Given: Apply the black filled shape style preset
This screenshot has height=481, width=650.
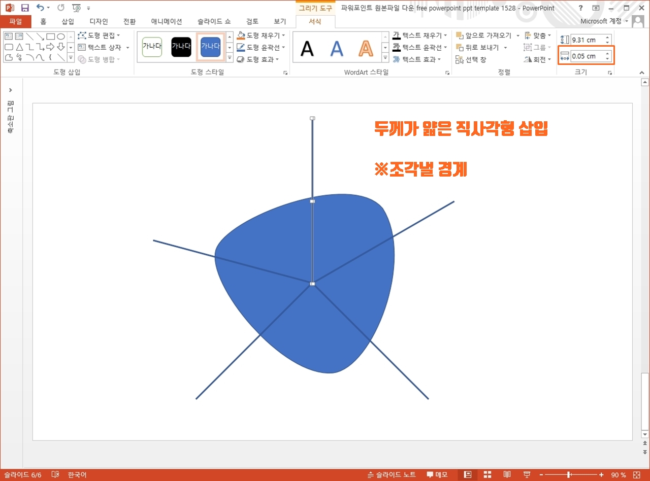Looking at the screenshot, I should tap(181, 47).
